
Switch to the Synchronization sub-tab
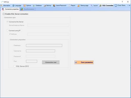[x=28, y=9]
